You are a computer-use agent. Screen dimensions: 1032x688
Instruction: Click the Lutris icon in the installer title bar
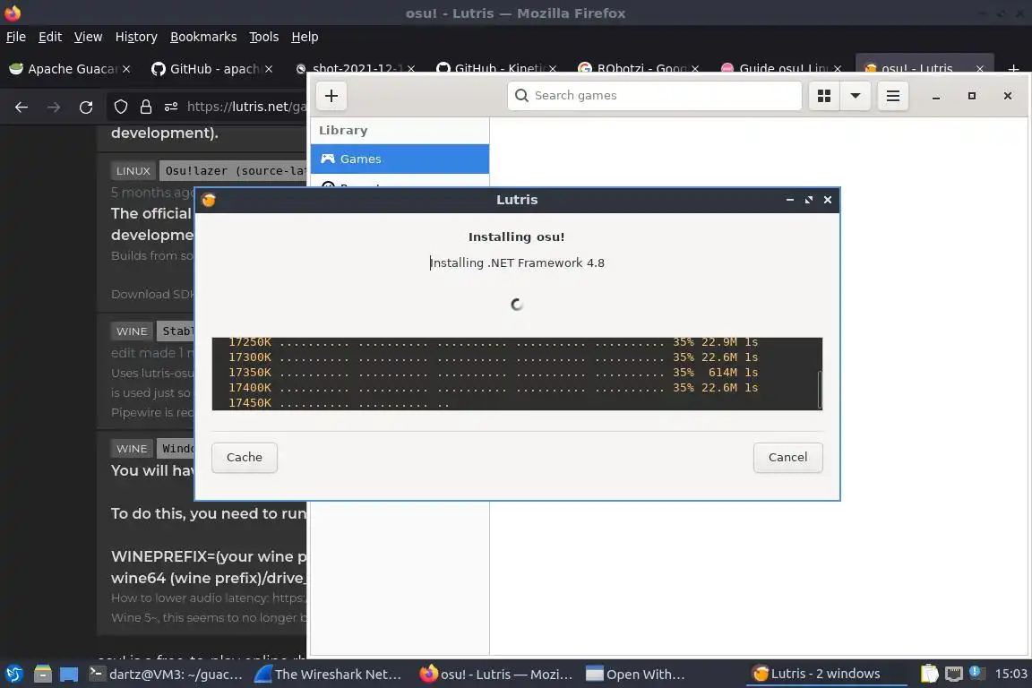pyautogui.click(x=209, y=200)
